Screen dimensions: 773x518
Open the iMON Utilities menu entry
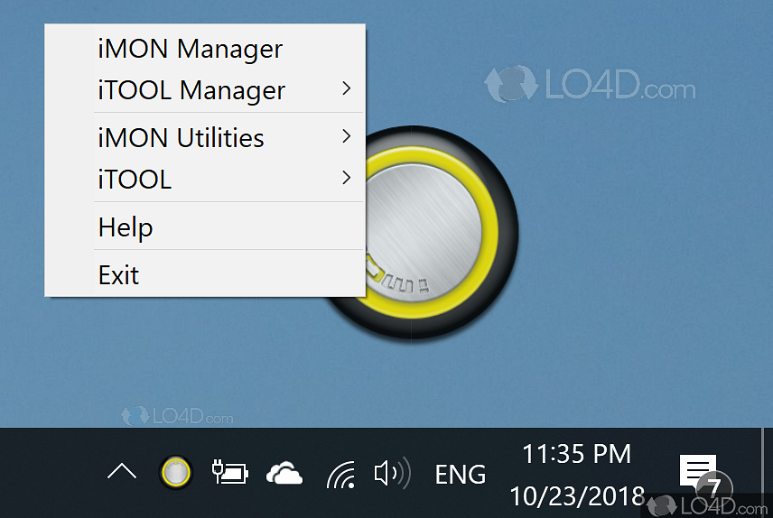pyautogui.click(x=205, y=137)
